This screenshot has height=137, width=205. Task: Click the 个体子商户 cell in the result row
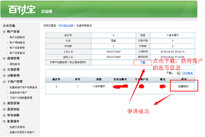click(99, 86)
